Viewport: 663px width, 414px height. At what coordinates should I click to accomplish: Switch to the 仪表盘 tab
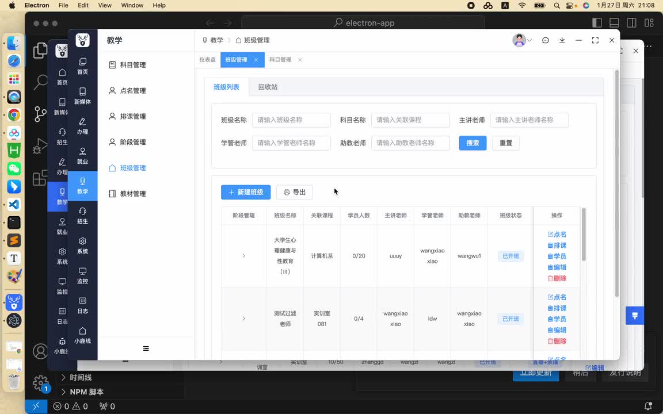coord(208,60)
